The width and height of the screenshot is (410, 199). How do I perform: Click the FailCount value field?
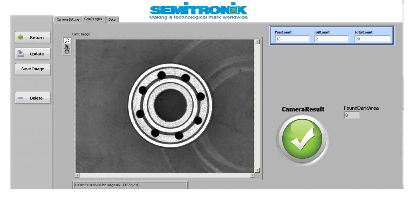coord(332,39)
